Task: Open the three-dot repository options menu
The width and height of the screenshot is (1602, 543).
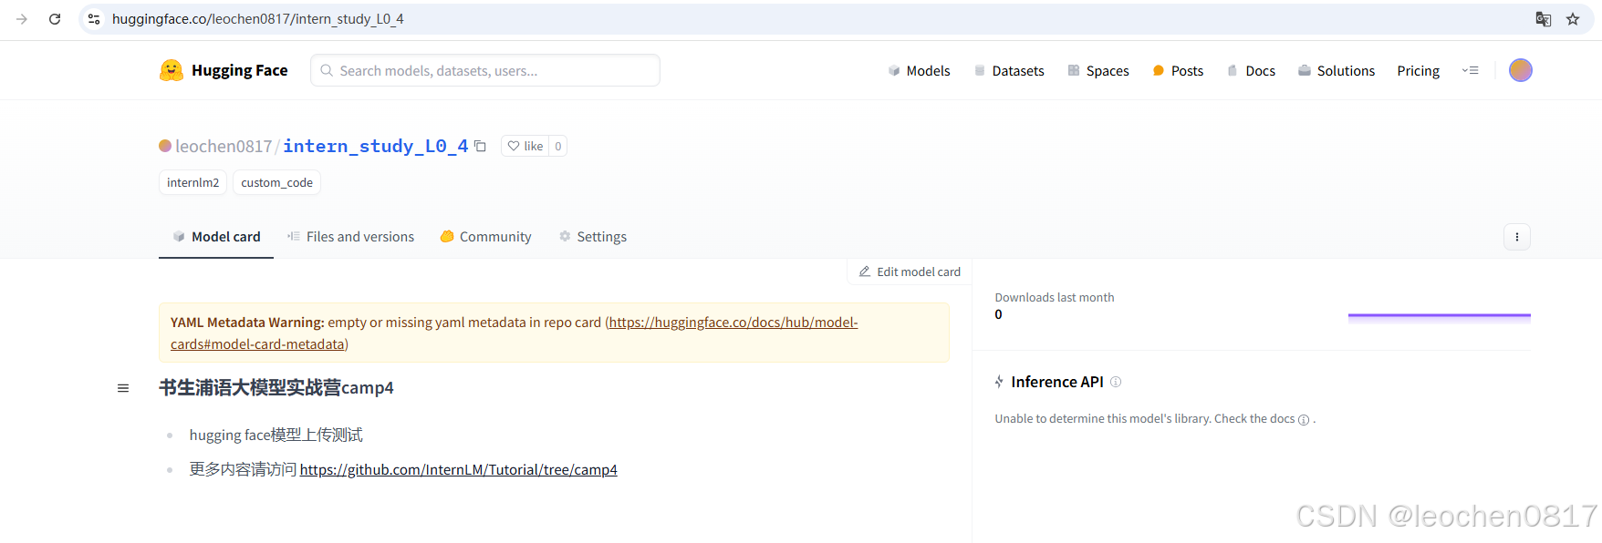Action: 1517,237
